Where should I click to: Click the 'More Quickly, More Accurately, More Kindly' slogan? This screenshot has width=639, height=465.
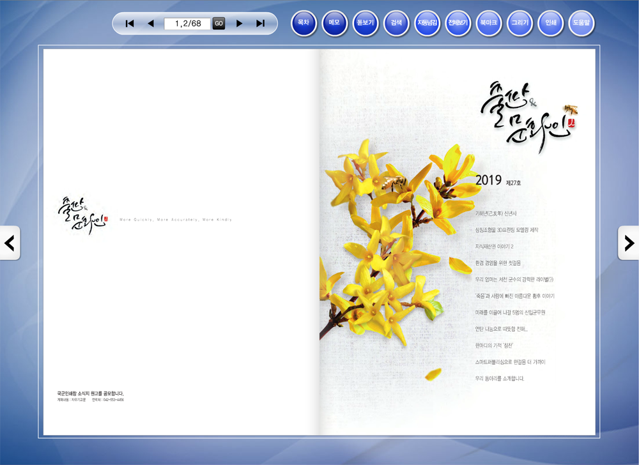[176, 220]
